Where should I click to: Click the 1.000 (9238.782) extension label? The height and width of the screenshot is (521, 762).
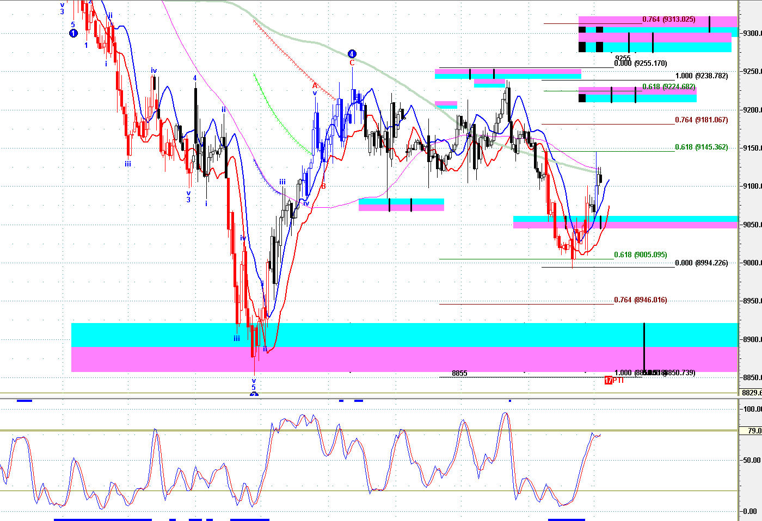701,76
